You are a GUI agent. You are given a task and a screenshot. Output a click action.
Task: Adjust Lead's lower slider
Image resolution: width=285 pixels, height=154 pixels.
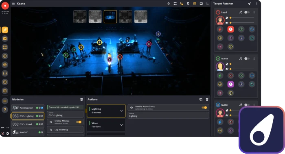242,23
